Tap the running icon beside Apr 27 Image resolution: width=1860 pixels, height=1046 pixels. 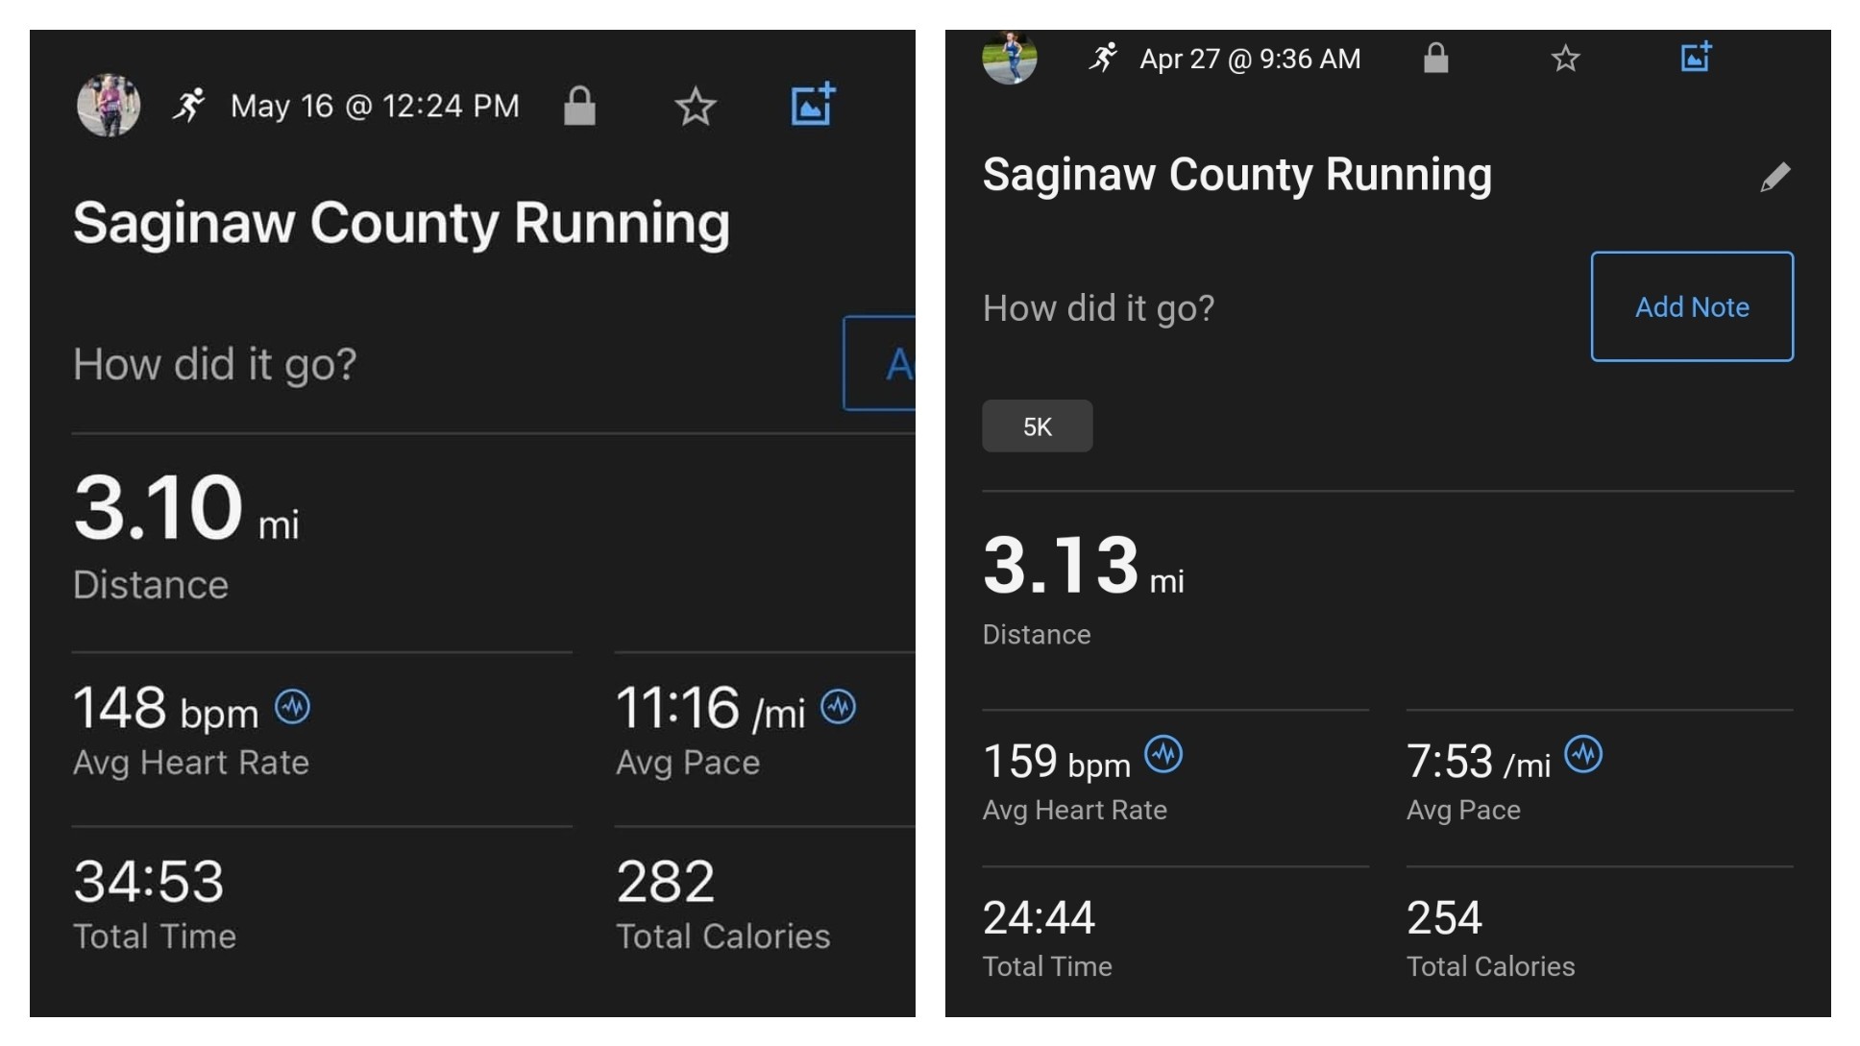(1103, 58)
